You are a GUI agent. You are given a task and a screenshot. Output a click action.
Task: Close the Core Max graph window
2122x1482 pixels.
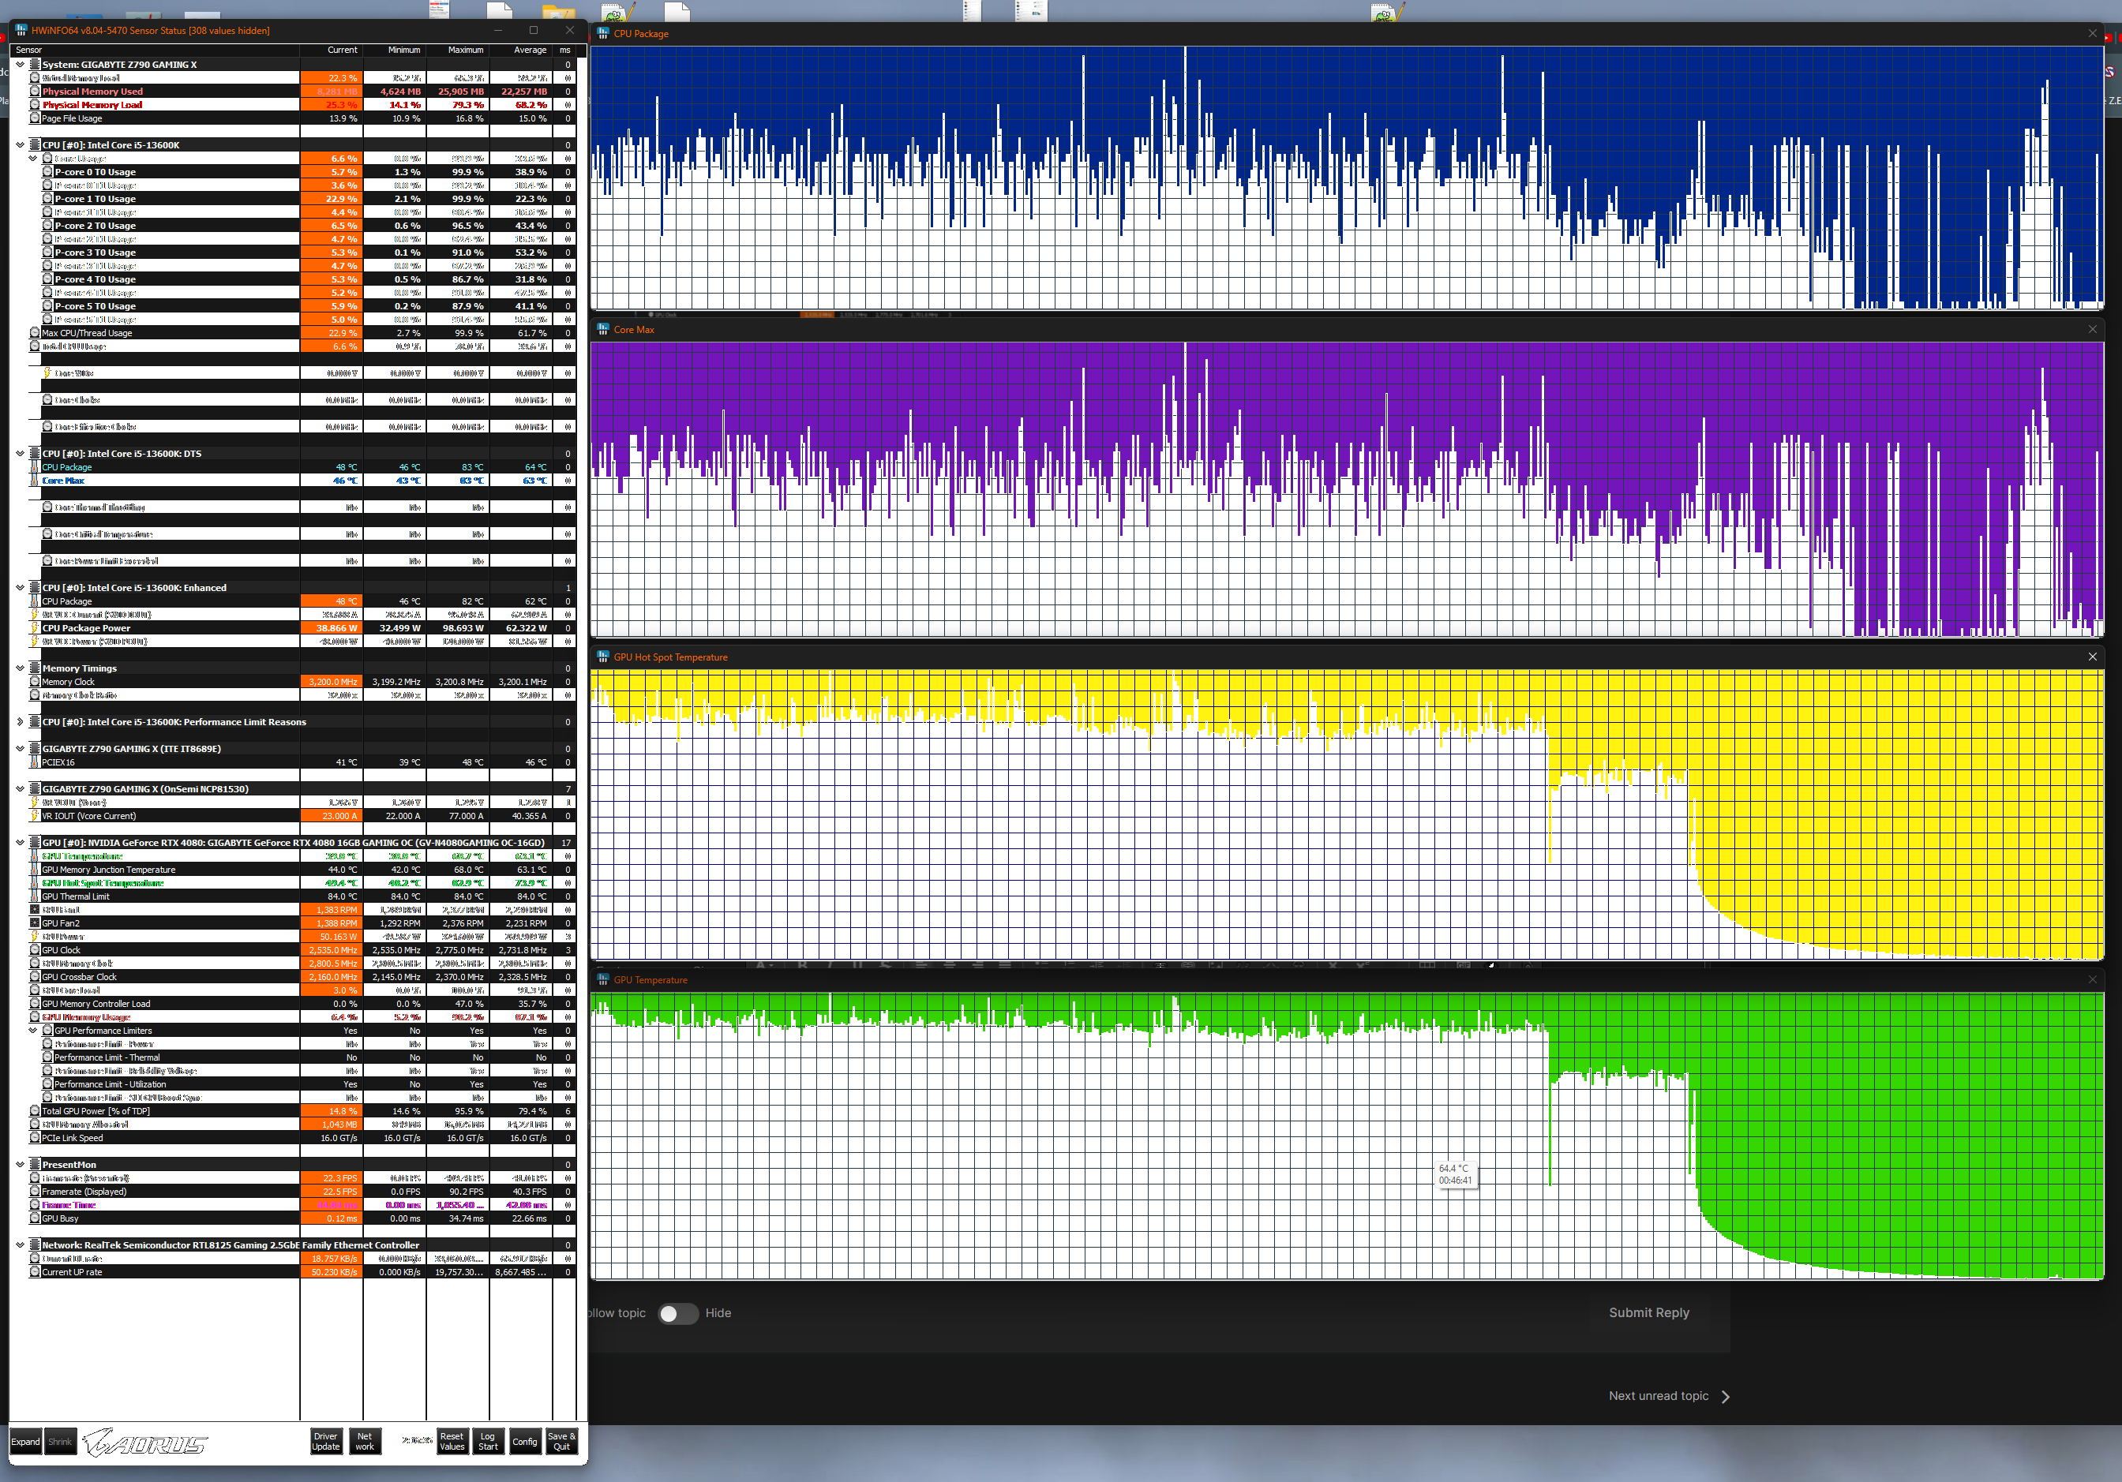(2093, 329)
